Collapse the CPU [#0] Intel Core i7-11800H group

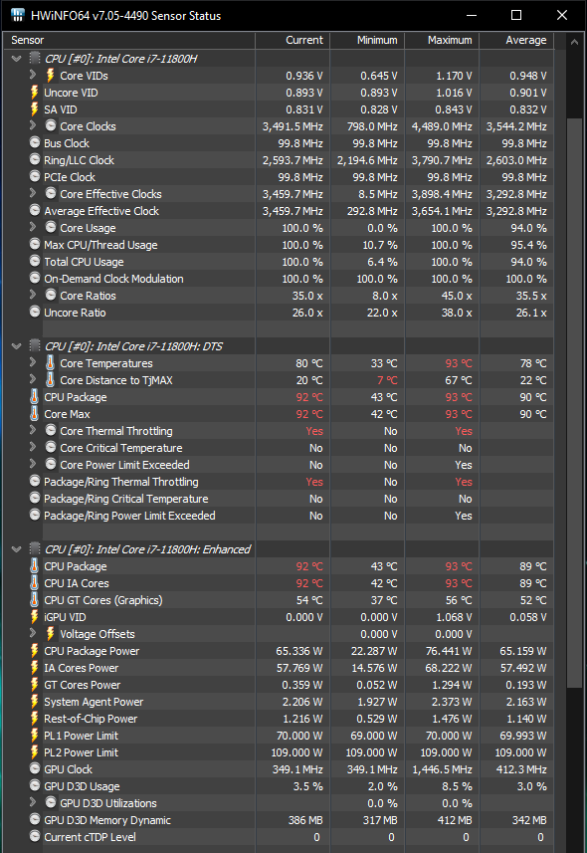tap(16, 58)
